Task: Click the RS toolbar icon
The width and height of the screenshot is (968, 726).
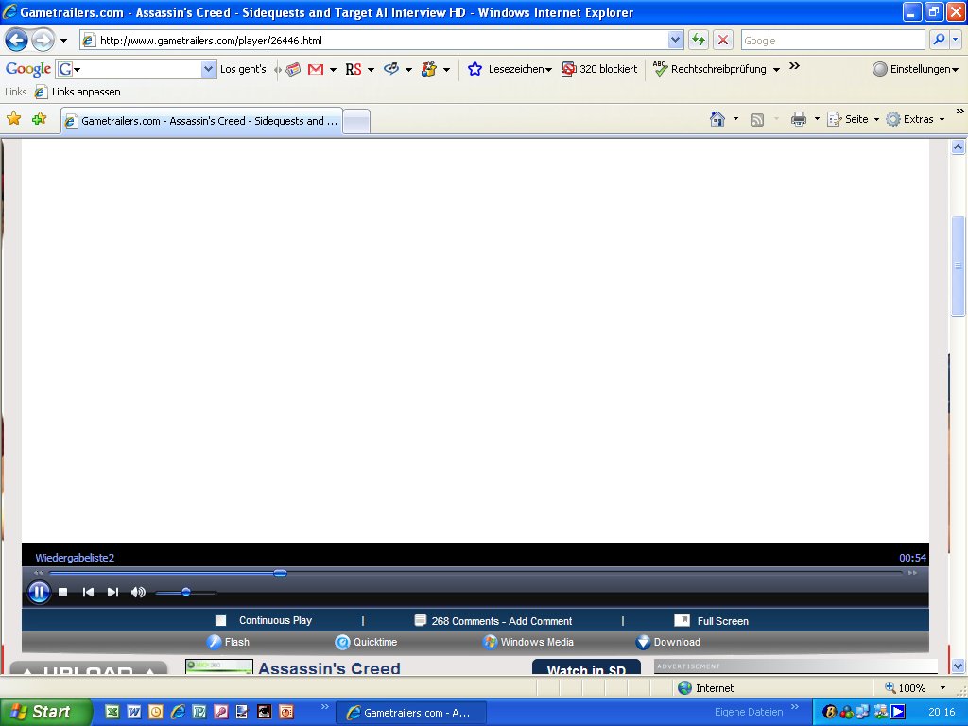Action: (x=354, y=69)
